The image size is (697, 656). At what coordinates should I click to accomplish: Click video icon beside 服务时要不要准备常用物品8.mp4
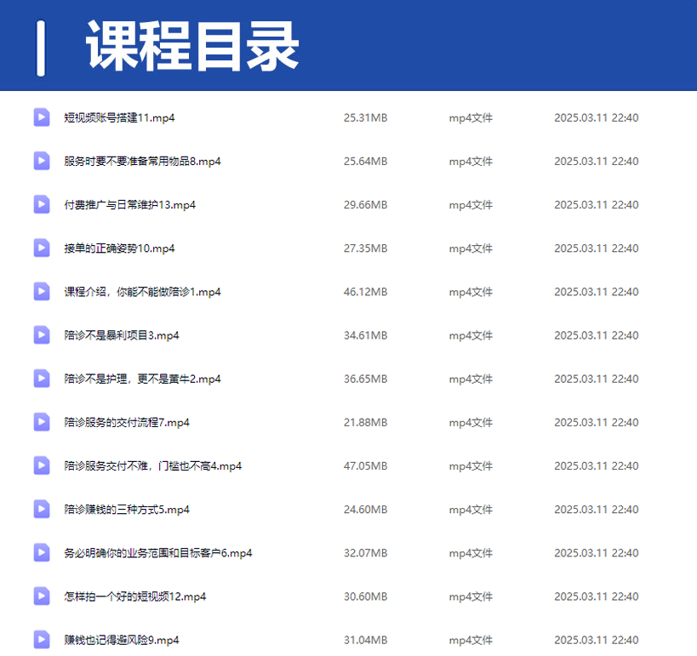pyautogui.click(x=42, y=161)
